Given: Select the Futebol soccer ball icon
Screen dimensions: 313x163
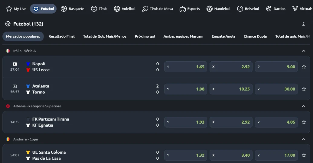Looking at the screenshot, I should pos(36,9).
